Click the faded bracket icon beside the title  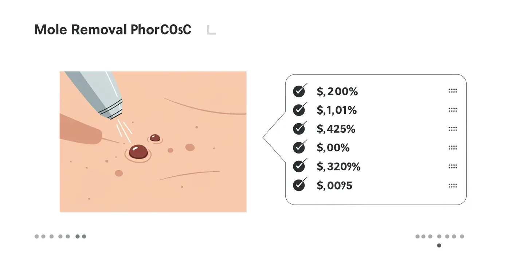pos(211,30)
